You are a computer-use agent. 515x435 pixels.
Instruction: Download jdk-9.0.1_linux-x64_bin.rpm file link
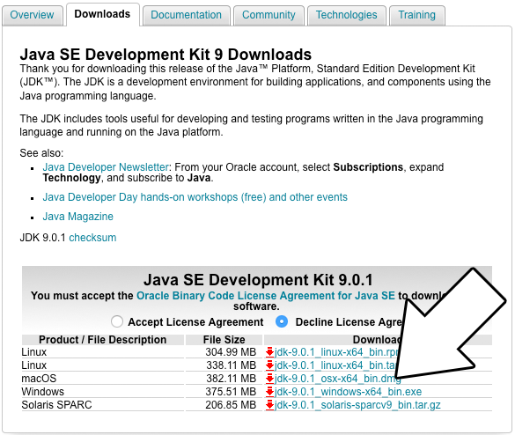[x=336, y=352]
